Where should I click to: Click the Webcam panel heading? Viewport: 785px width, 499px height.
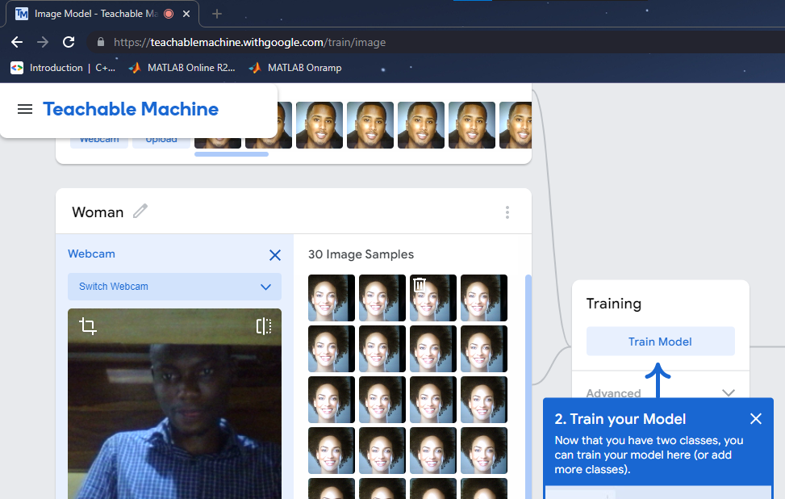[92, 254]
